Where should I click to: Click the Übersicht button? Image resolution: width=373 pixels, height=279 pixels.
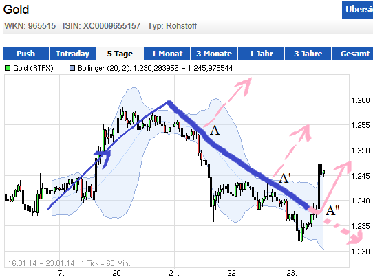point(358,10)
